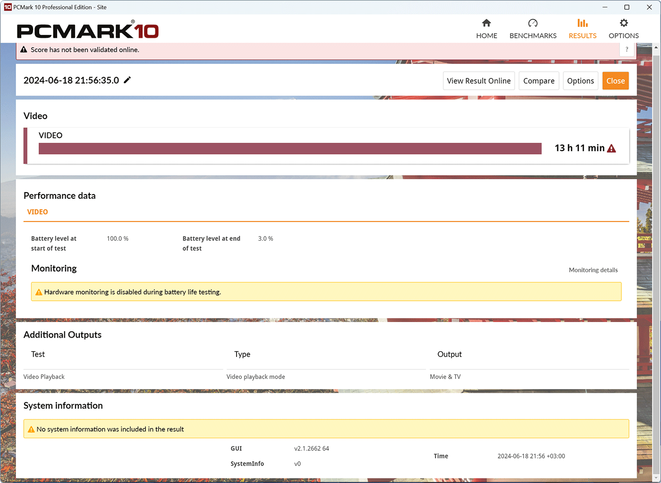Screen dimensions: 661x483
Task: Click the Video playback mode type cell
Action: pyautogui.click(x=256, y=377)
